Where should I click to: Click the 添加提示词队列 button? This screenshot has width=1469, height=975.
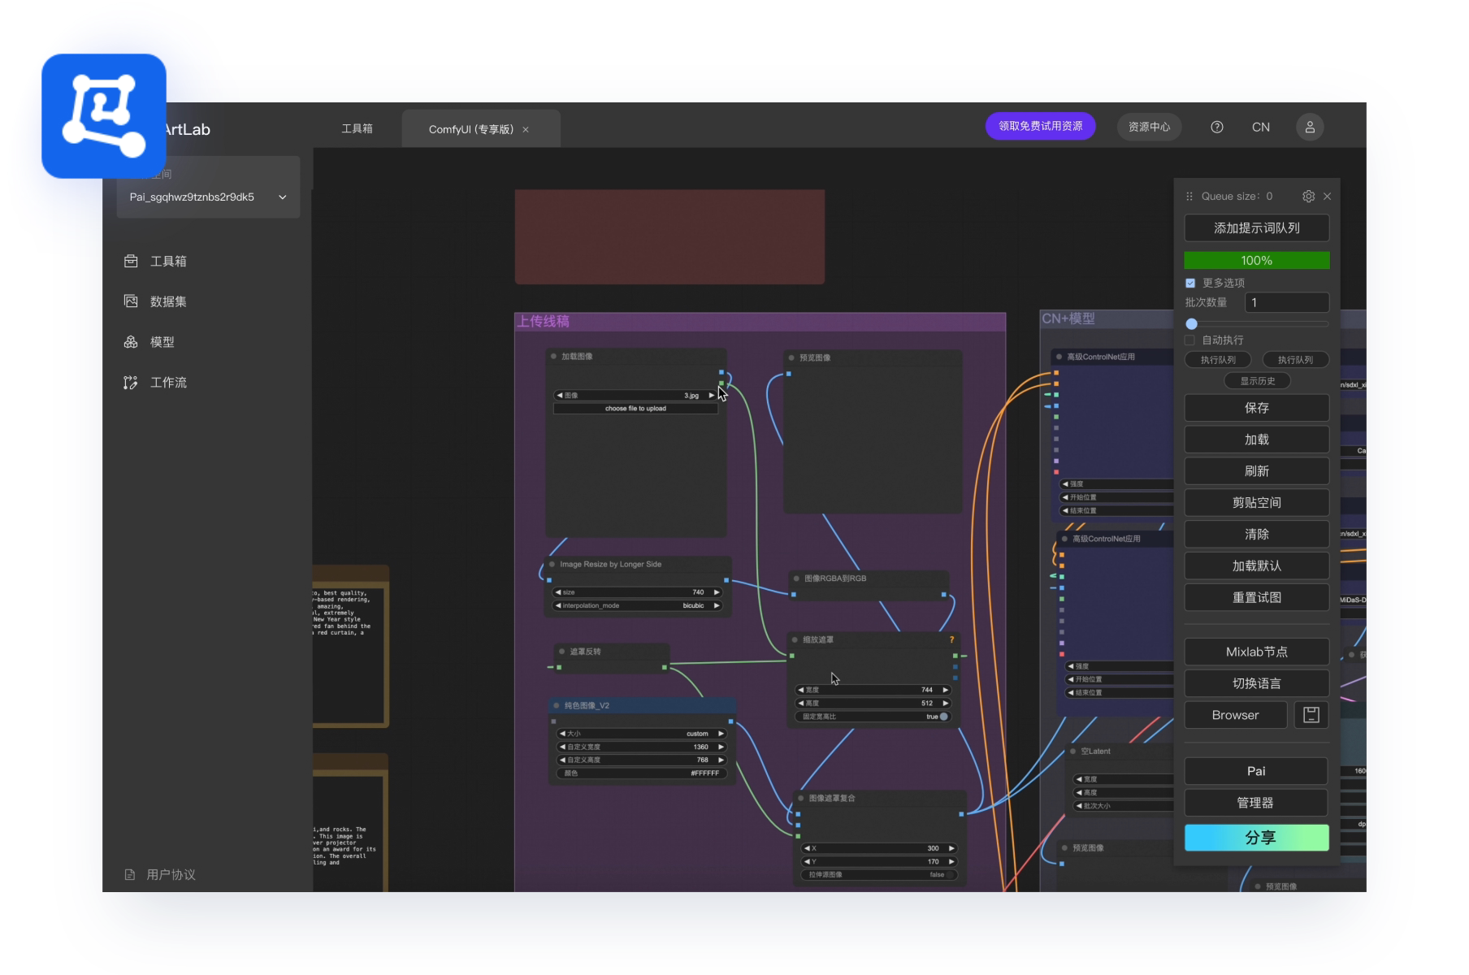point(1256,228)
